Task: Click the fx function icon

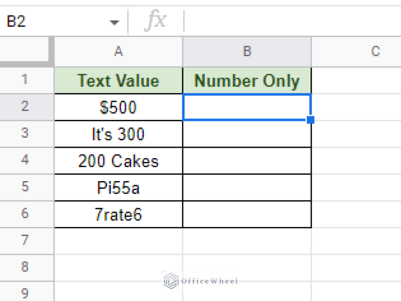Action: 156,21
